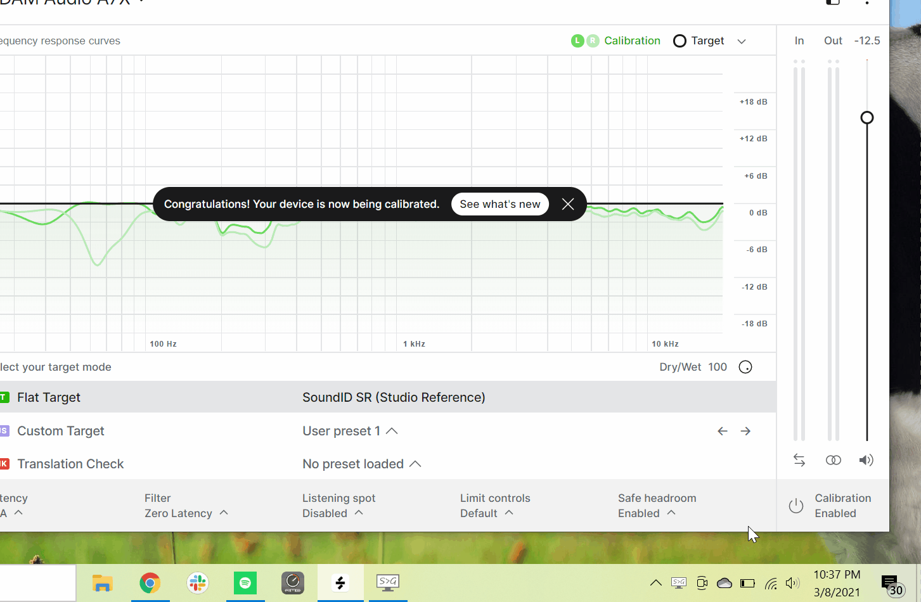Toggle the Calibration curve display
The height and width of the screenshot is (602, 921).
coord(615,41)
